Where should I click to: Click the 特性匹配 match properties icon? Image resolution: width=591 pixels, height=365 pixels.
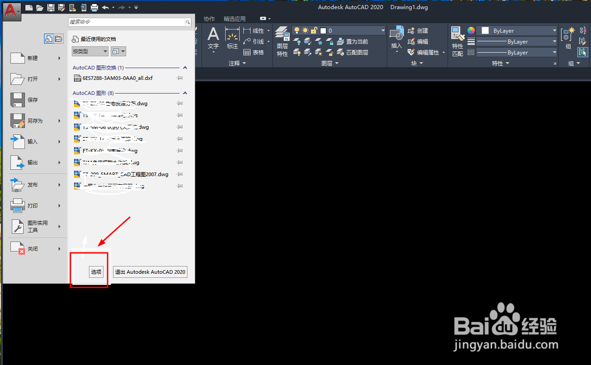coord(458,41)
